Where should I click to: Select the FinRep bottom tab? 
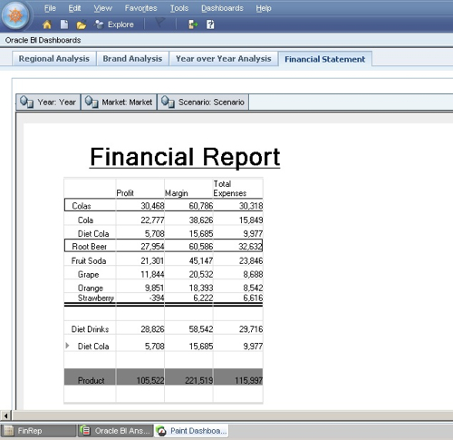coord(38,431)
